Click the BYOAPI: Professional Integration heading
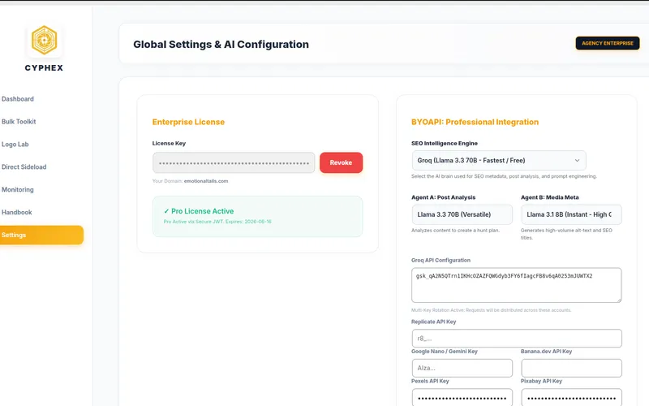The height and width of the screenshot is (406, 649). [475, 122]
